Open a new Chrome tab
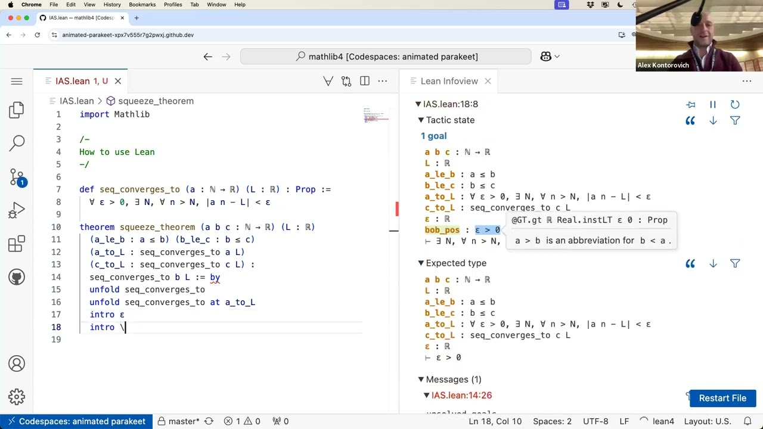This screenshot has width=763, height=429. [137, 18]
